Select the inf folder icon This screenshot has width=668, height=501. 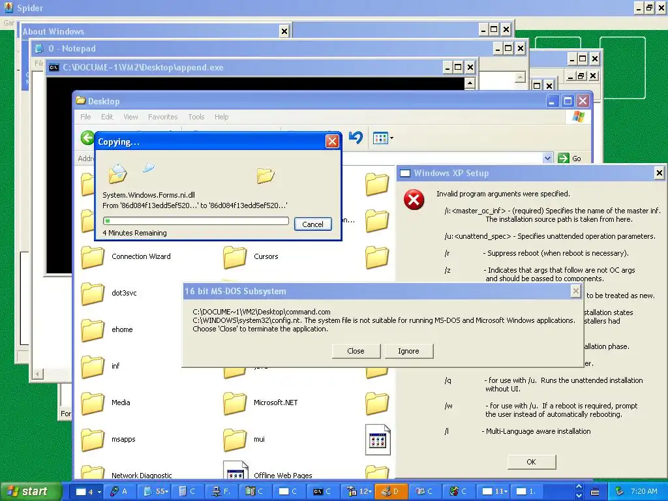coord(93,367)
